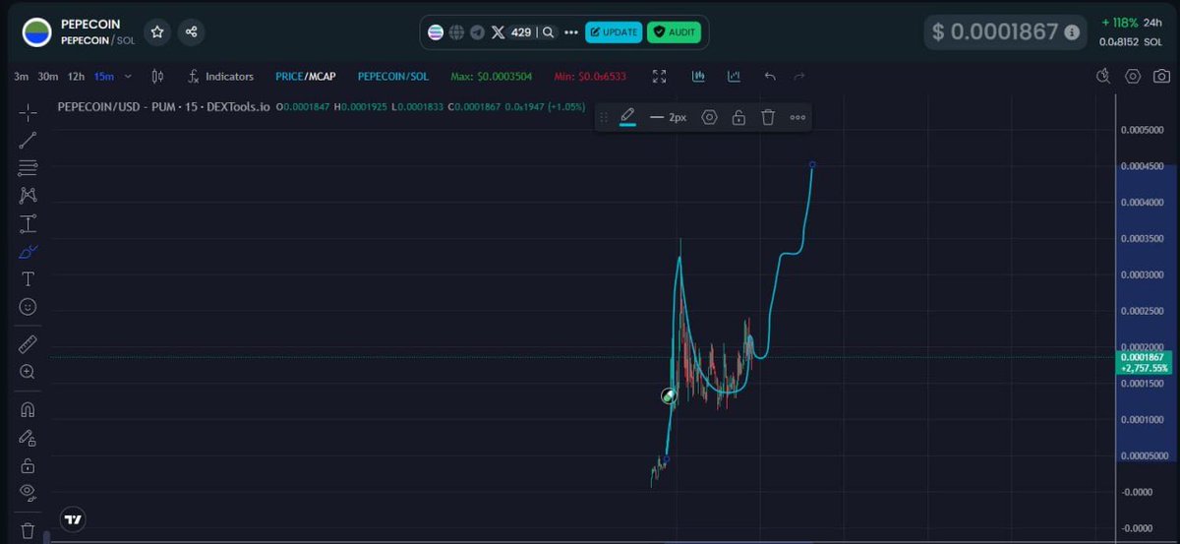The width and height of the screenshot is (1180, 544).
Task: Add PEPECOIN to favorites with star
Action: tap(157, 31)
